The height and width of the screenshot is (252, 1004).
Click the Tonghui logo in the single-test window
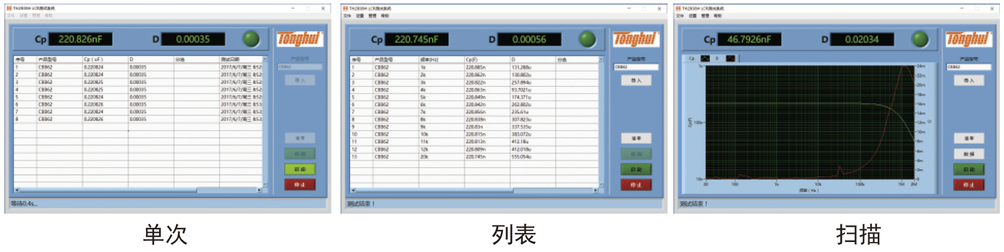click(300, 39)
